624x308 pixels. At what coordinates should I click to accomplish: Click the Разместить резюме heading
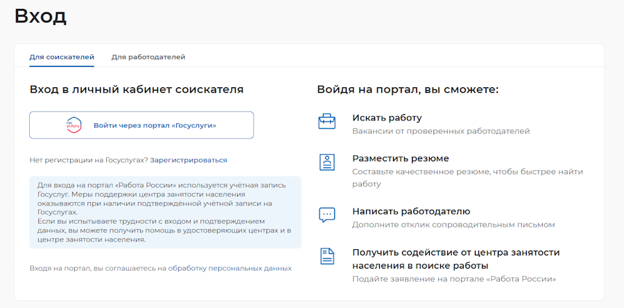(400, 158)
